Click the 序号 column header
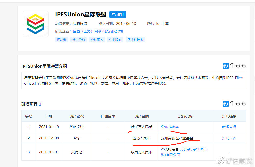 pyautogui.click(x=29, y=116)
